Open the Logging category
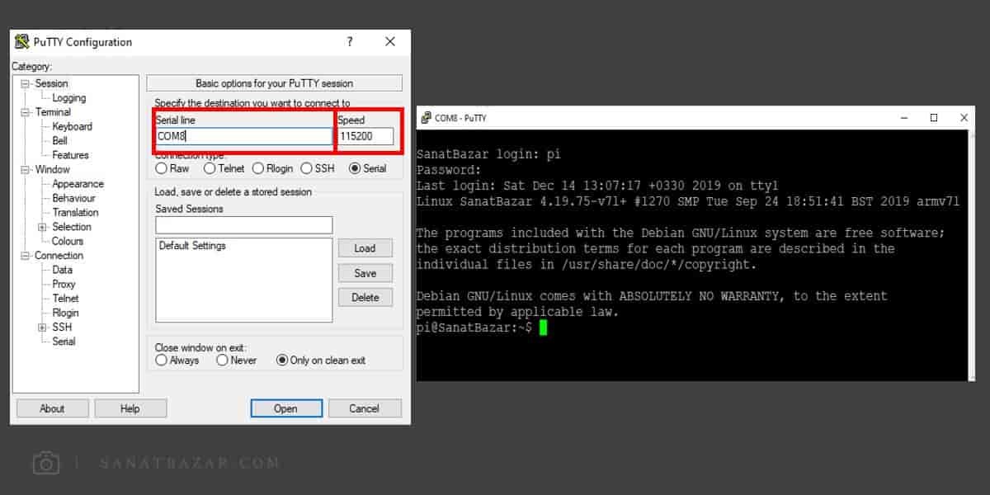 pos(68,98)
